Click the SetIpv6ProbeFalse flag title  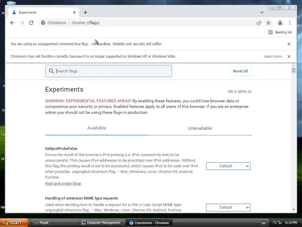coord(61,148)
